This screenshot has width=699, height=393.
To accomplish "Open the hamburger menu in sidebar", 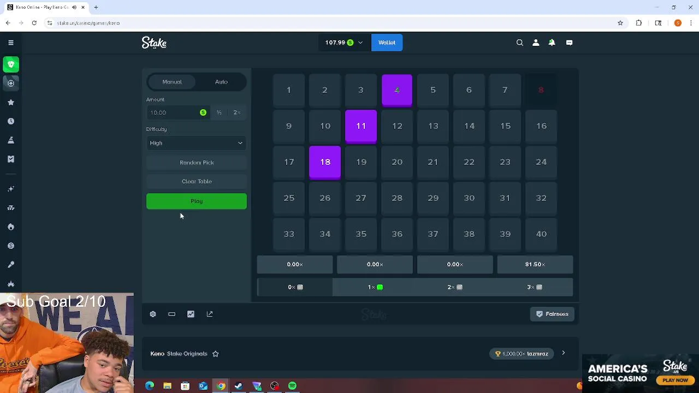I will coord(11,43).
